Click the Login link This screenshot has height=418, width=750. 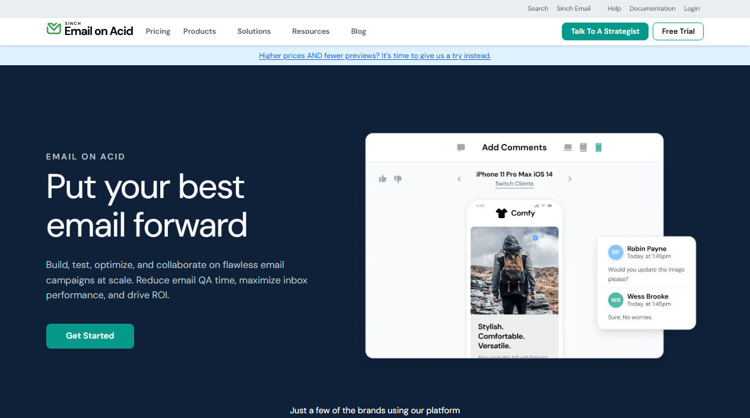[692, 8]
